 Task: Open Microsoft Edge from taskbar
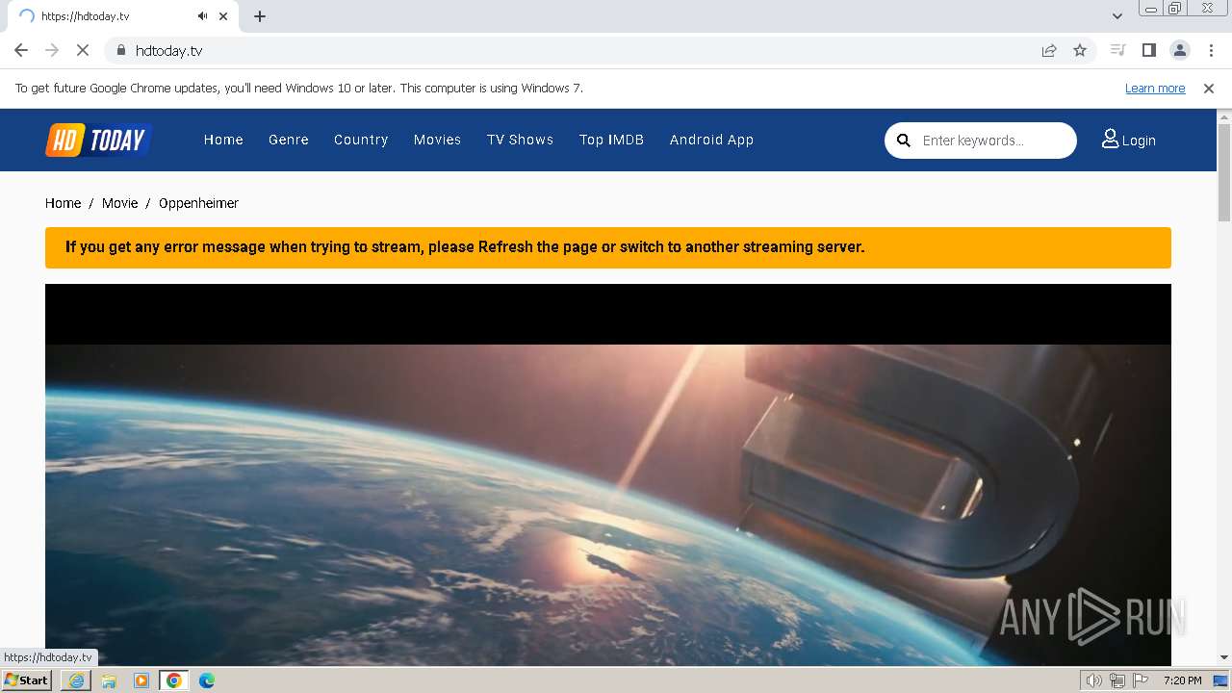207,680
